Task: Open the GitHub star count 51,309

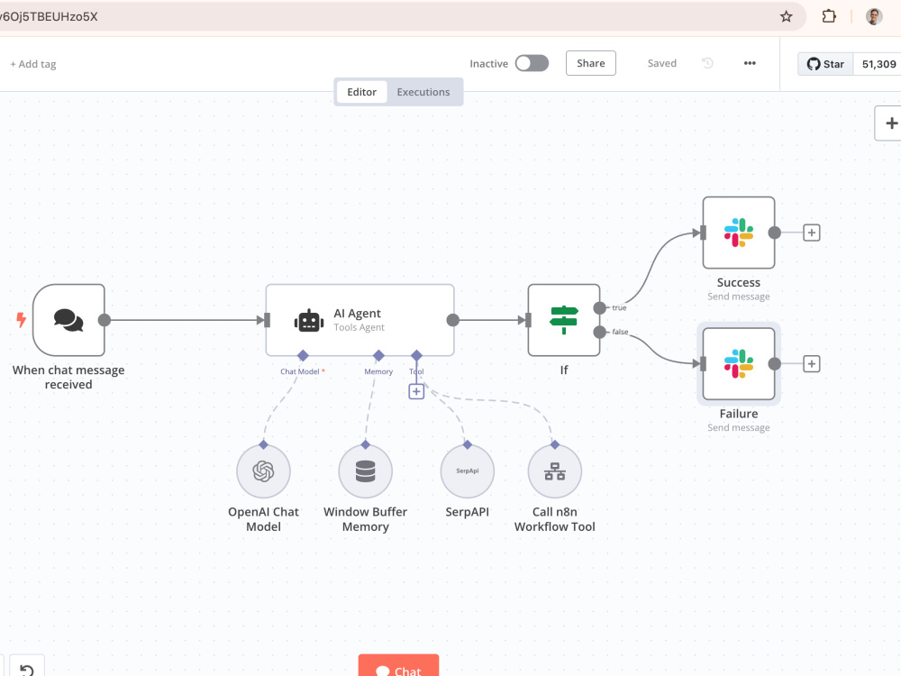Action: coord(878,64)
